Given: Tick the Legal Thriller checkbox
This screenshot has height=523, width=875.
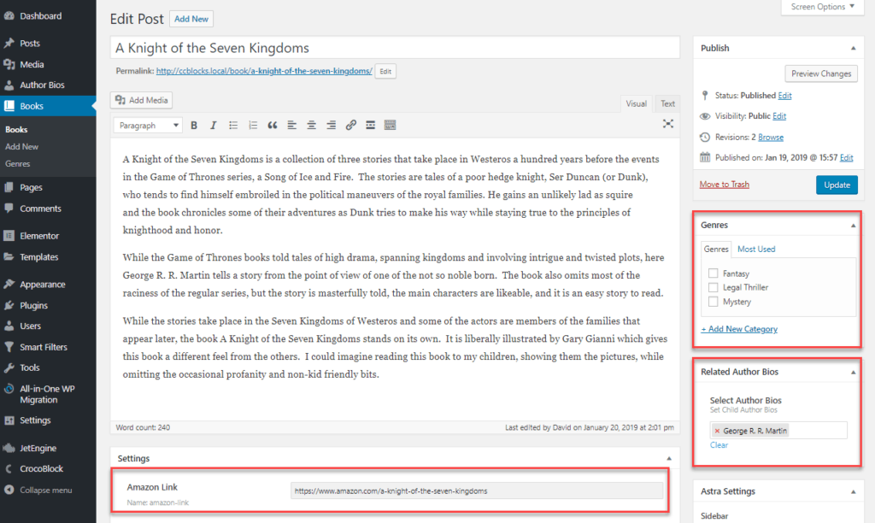Looking at the screenshot, I should [713, 288].
